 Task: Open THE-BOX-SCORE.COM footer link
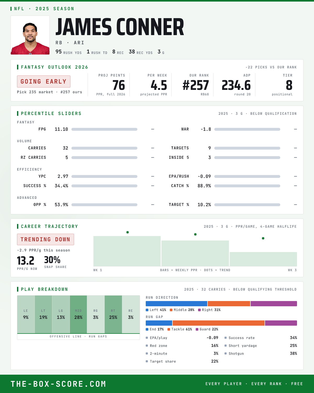click(58, 384)
